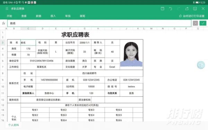
Task: Click the formula bar input containing 姓名
Action: tap(99, 23)
